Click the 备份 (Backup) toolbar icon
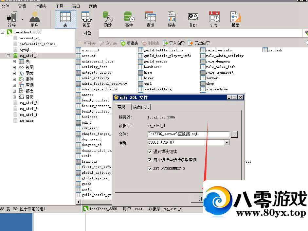The width and height of the screenshot is (308, 231). coord(193,19)
